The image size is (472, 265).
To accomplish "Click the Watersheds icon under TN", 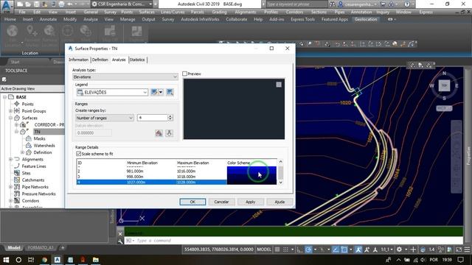I will 29,146.
